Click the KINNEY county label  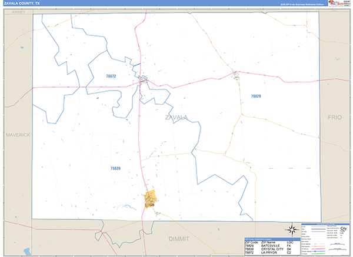19,12
